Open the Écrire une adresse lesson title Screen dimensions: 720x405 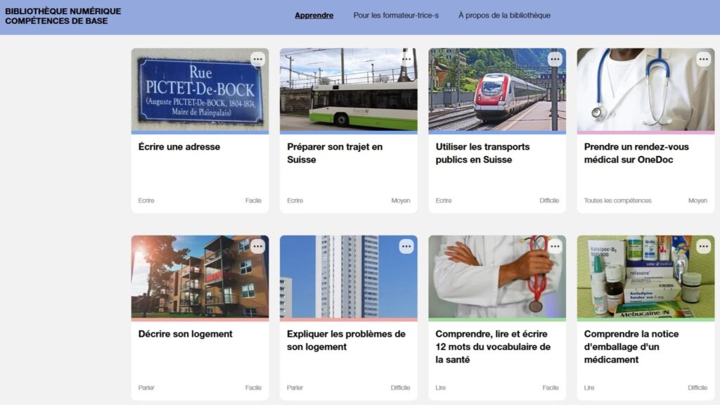point(179,147)
